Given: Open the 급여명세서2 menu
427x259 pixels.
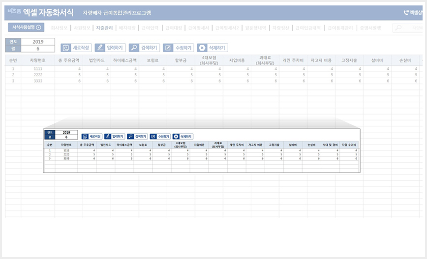Looking at the screenshot, I should [227, 28].
